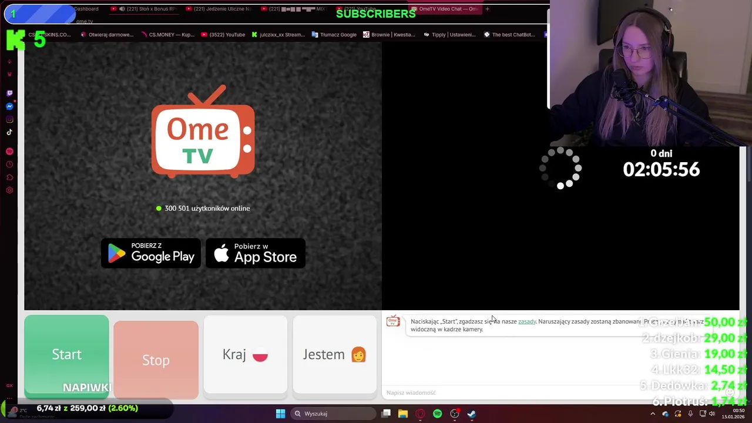Image resolution: width=752 pixels, height=423 pixels.
Task: Click the network tray icon
Action: 701,414
